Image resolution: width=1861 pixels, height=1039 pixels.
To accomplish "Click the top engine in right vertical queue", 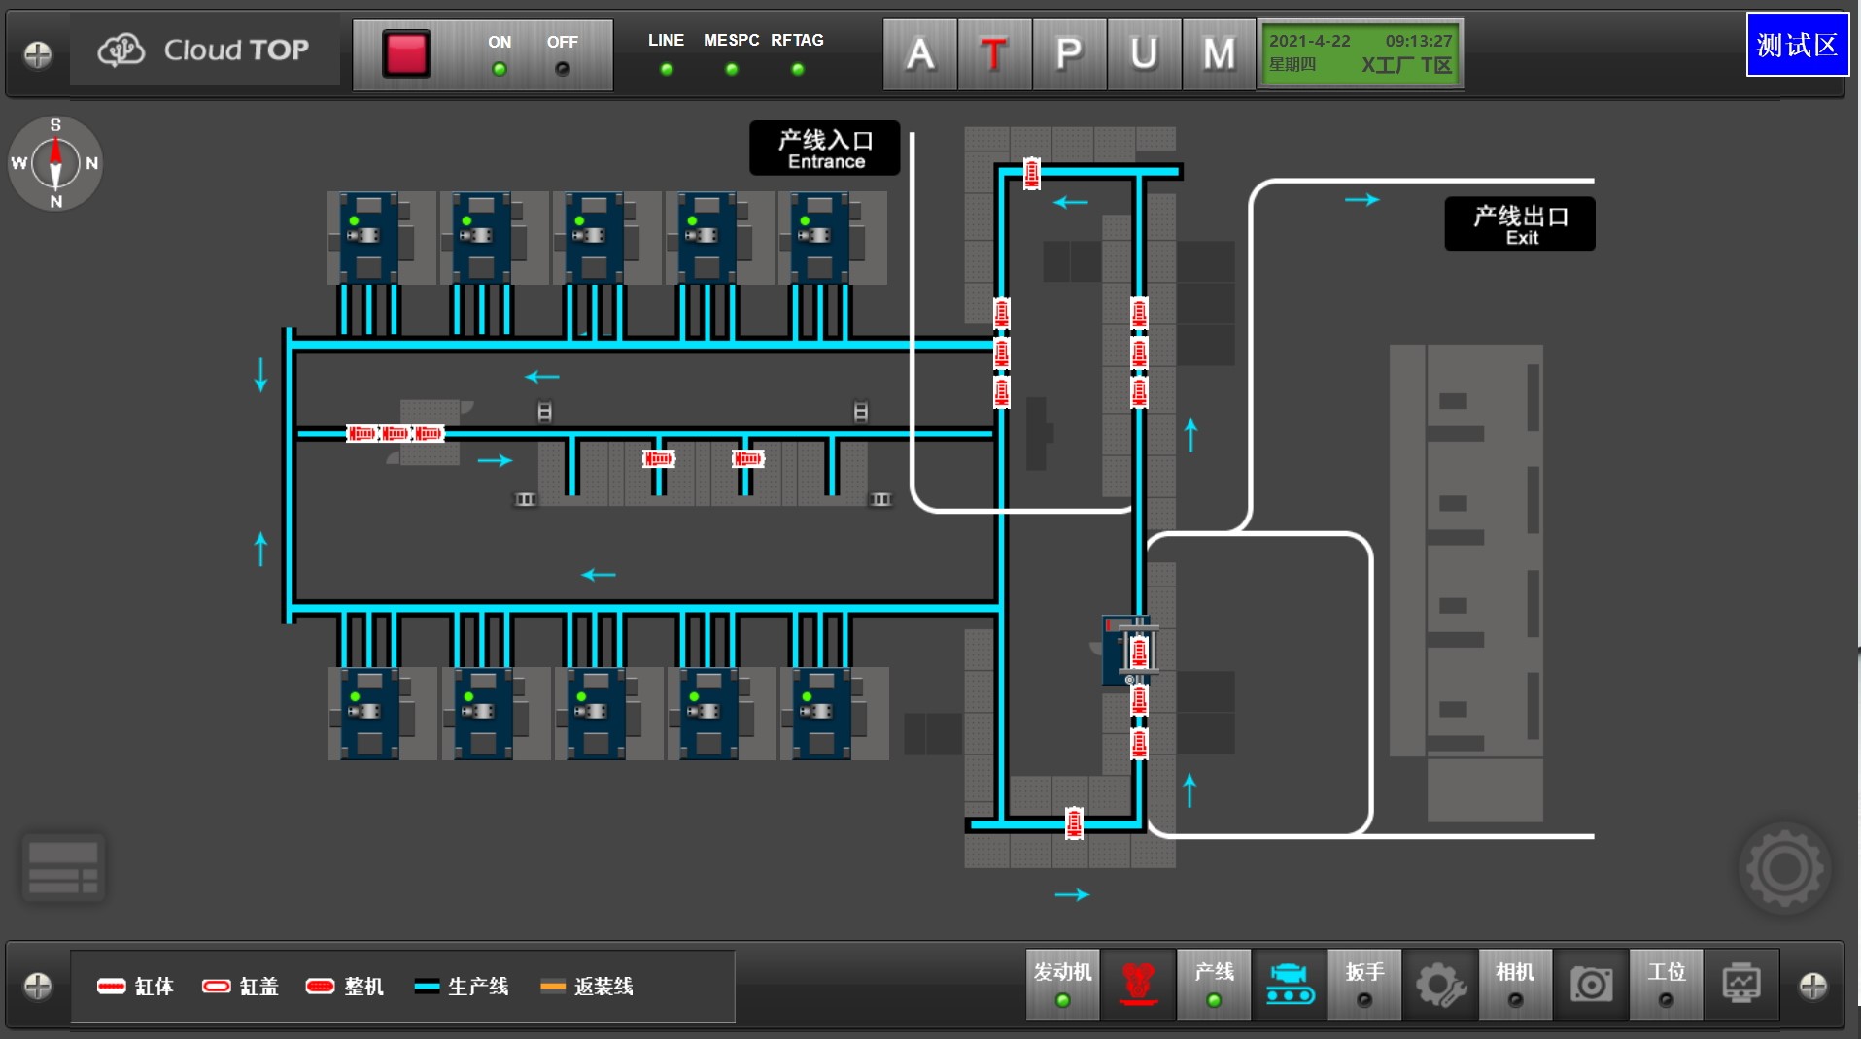I will click(1139, 314).
